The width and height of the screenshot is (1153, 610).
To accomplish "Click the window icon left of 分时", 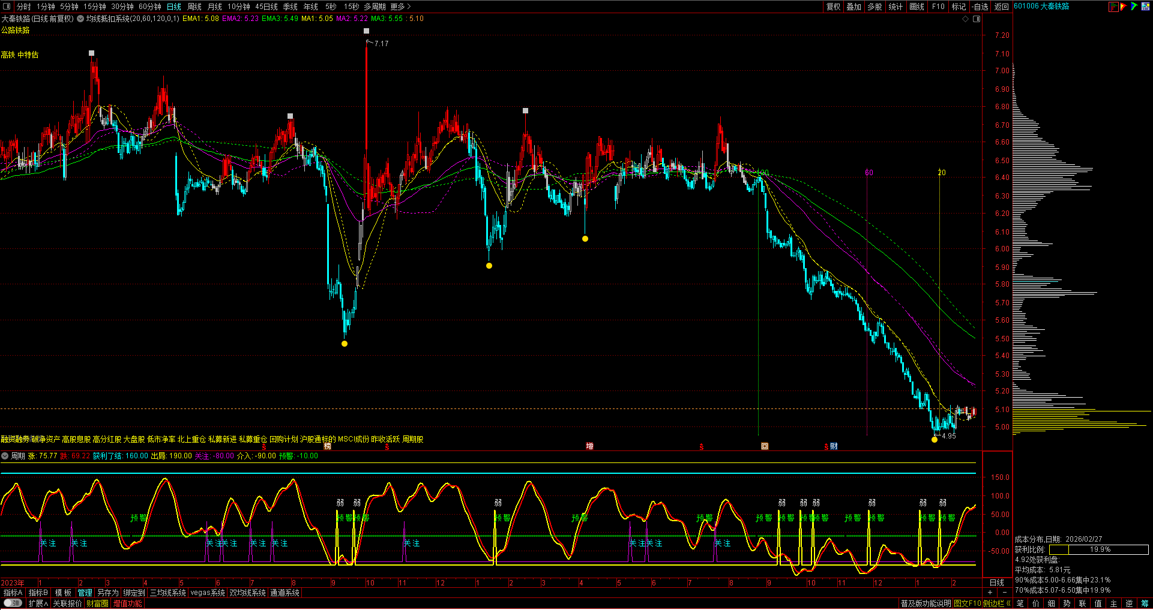I will (x=7, y=7).
